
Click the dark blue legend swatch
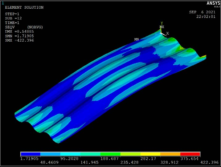coord(31,154)
